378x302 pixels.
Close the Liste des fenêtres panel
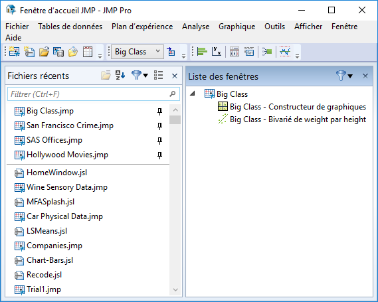(x=365, y=76)
